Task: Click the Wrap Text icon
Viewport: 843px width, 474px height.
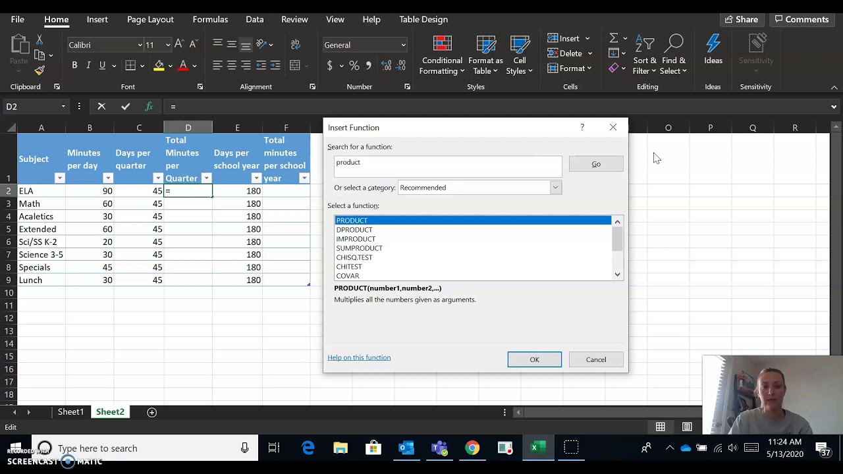Action: (x=295, y=45)
